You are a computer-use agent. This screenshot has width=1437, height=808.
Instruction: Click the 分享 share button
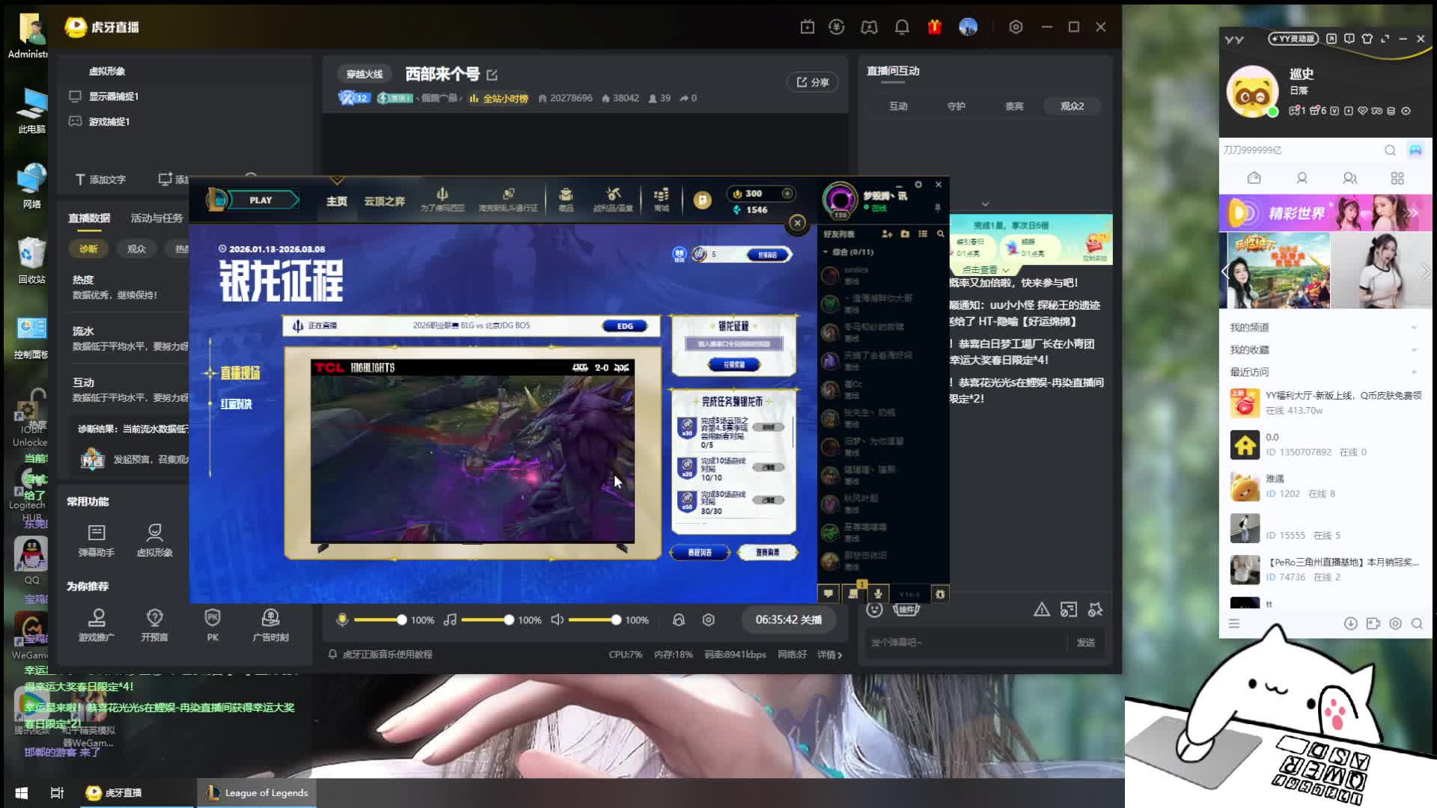pos(812,82)
